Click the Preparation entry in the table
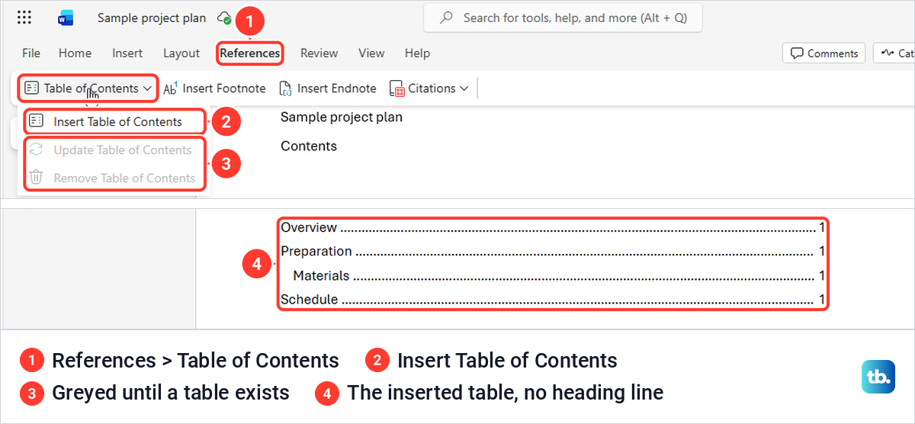The width and height of the screenshot is (915, 424). pyautogui.click(x=553, y=251)
